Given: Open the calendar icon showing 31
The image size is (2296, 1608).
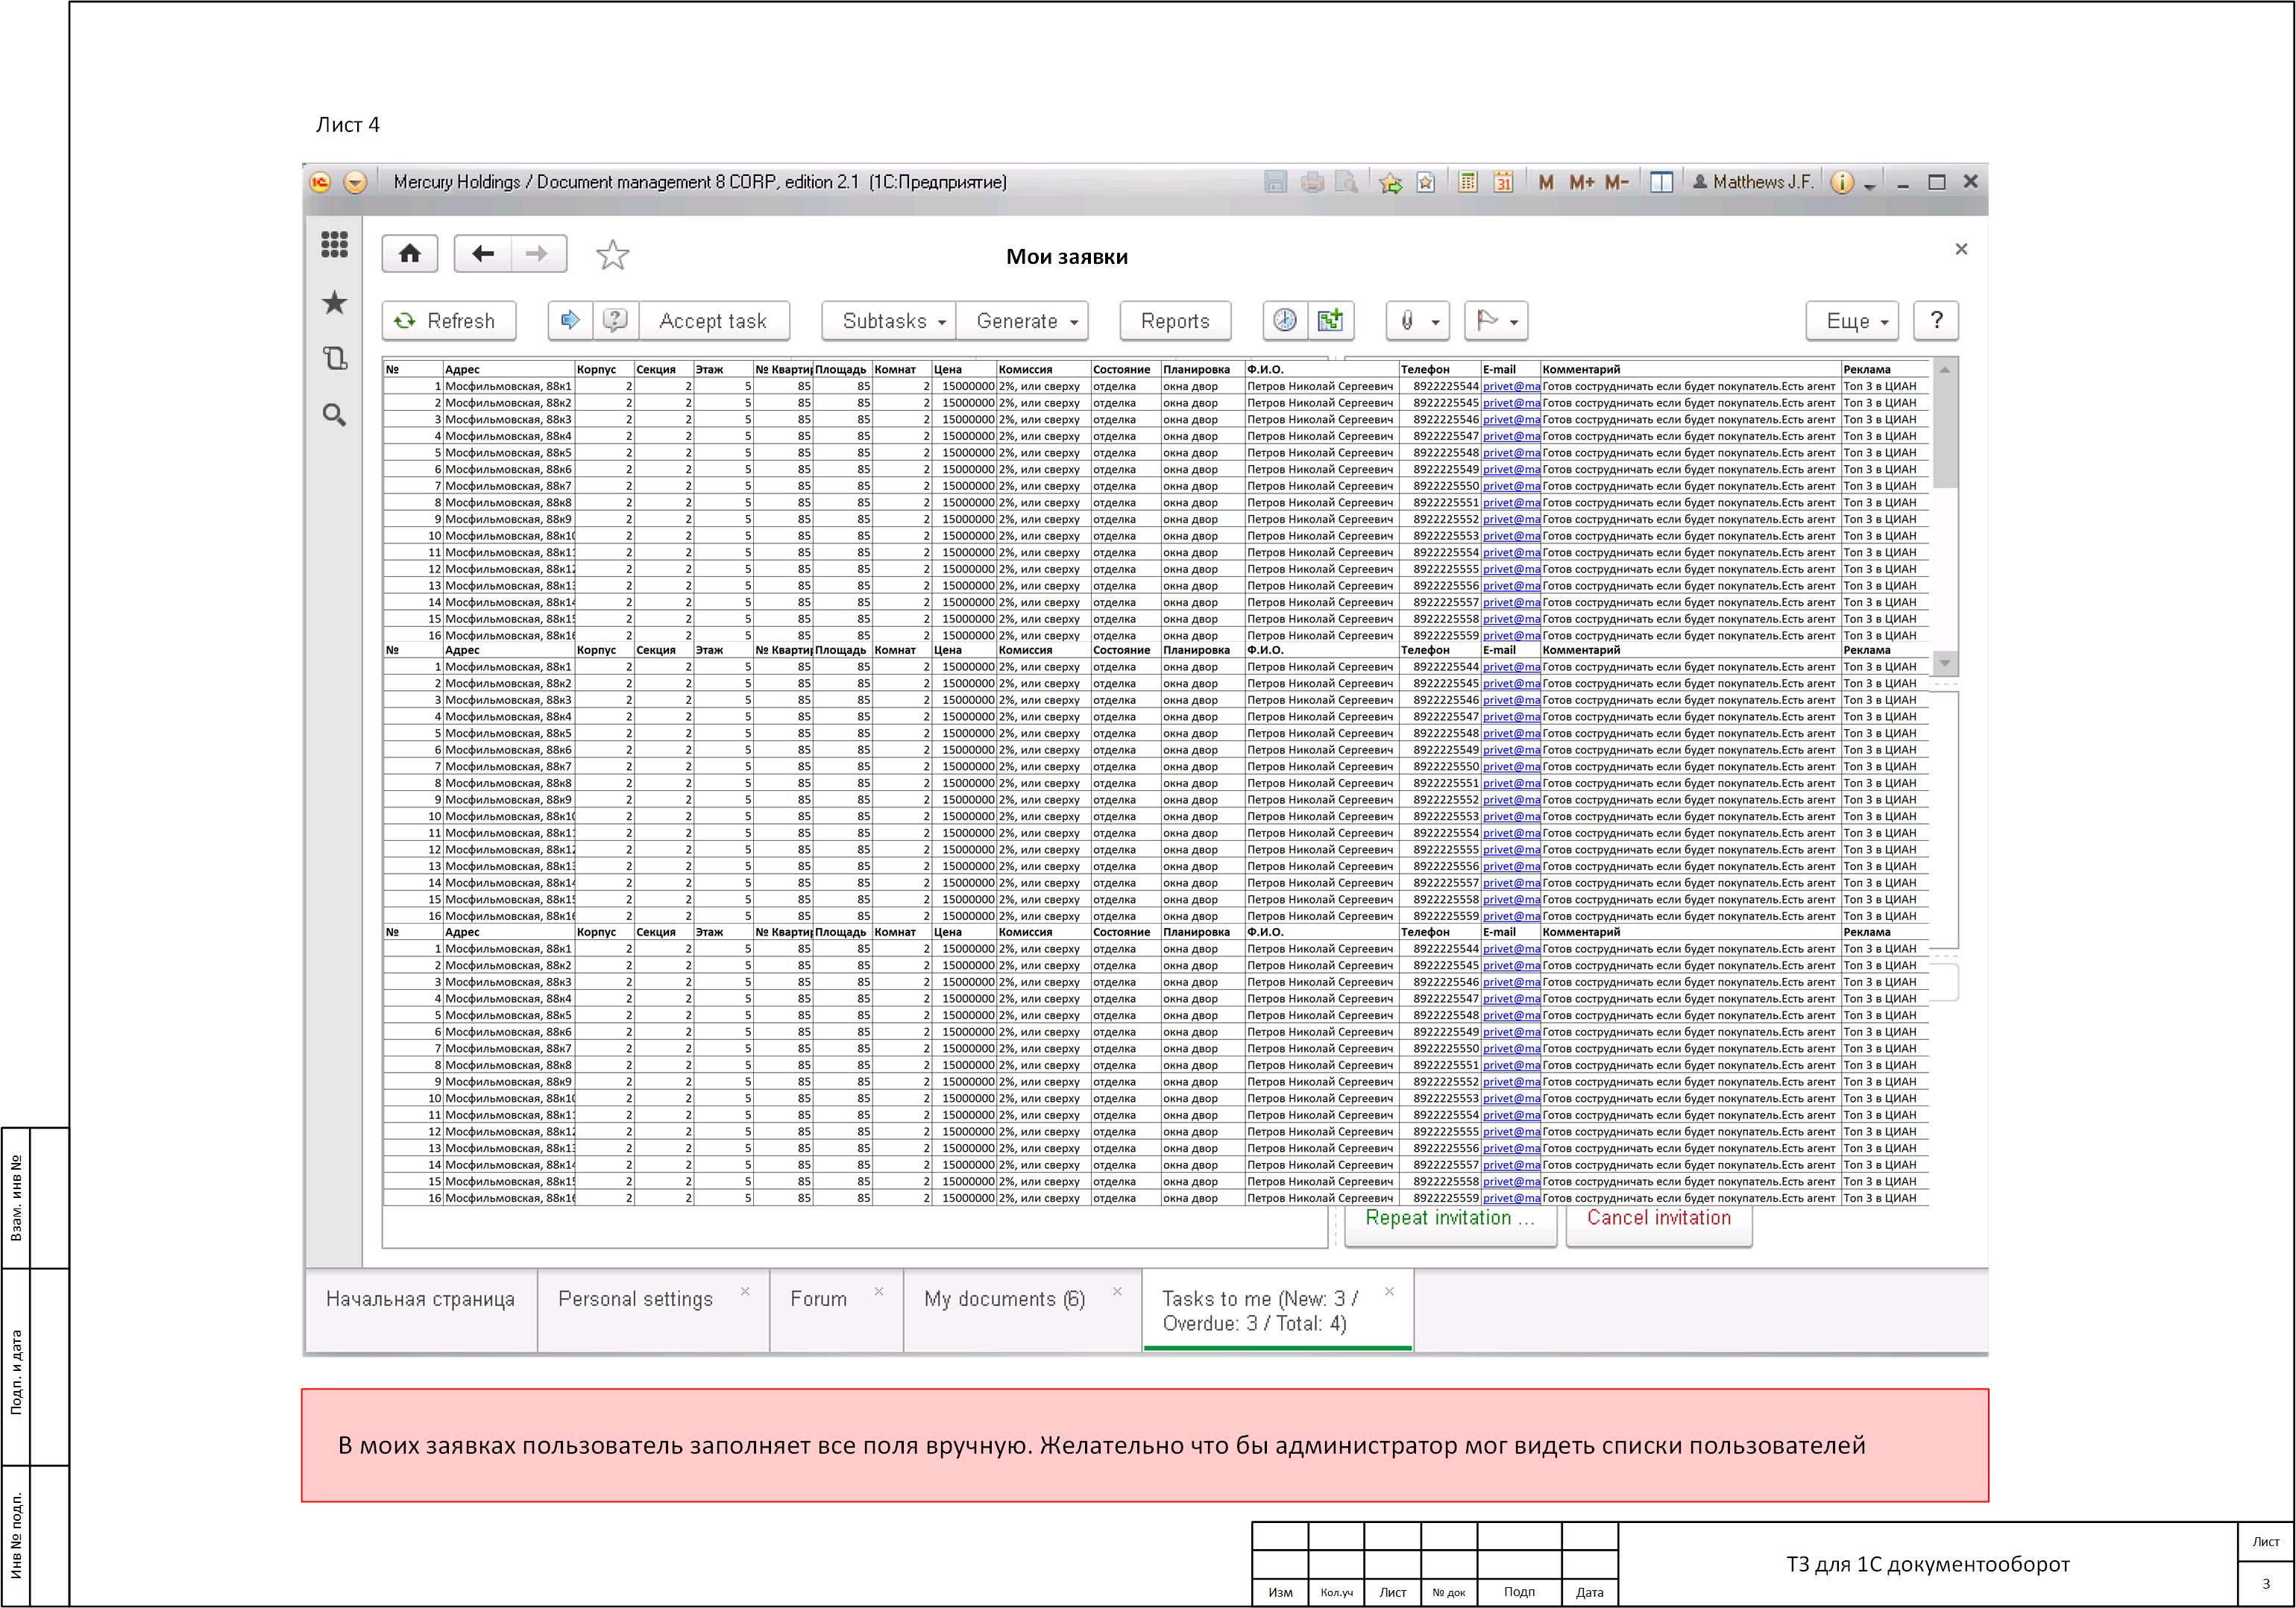Looking at the screenshot, I should [x=1503, y=182].
